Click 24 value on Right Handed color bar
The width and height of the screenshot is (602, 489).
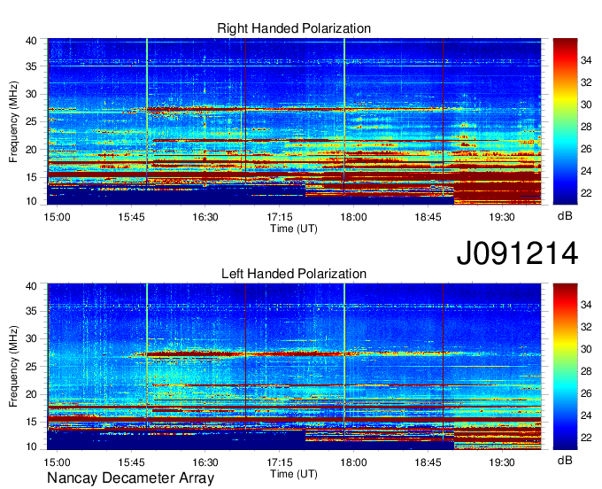pos(586,171)
